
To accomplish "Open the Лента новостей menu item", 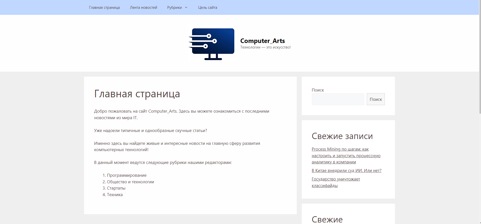I will 143,8.
